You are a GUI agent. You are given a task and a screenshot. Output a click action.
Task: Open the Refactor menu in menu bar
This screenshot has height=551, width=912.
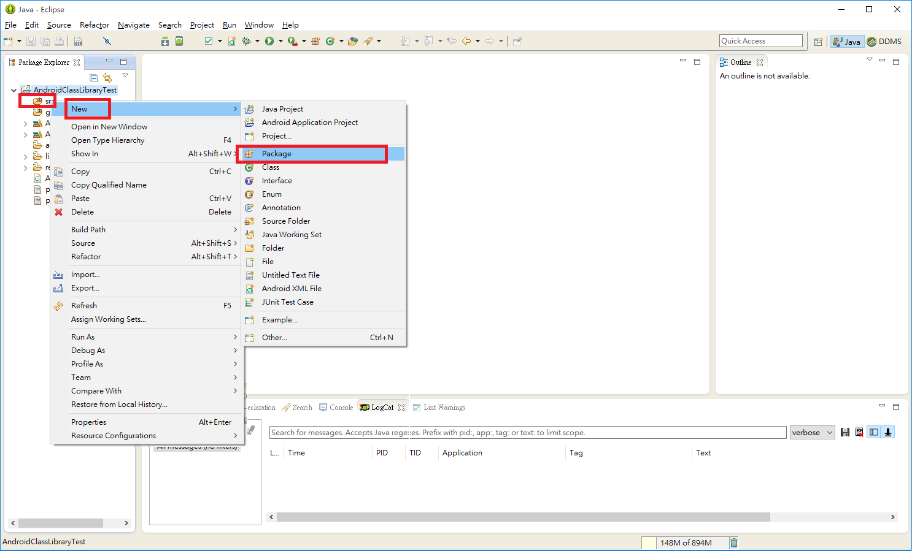[95, 25]
